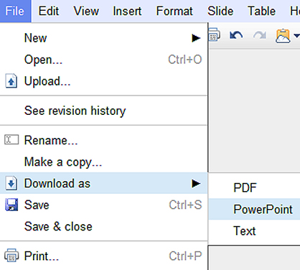Screen dimensions: 300x270
Task: Select the Download as entry
Action: pyautogui.click(x=103, y=183)
